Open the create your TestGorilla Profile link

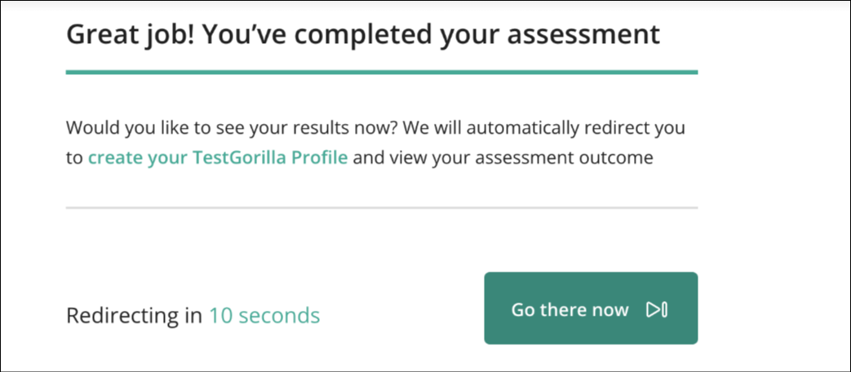click(x=218, y=157)
